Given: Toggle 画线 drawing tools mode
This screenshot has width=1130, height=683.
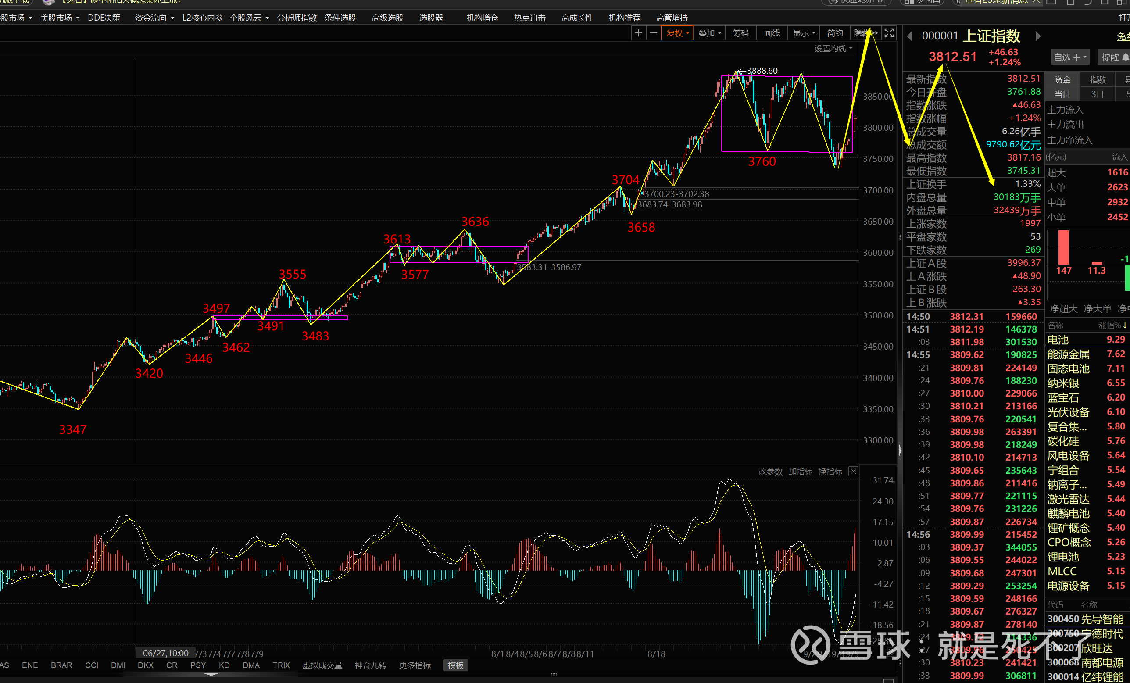Looking at the screenshot, I should coord(772,33).
